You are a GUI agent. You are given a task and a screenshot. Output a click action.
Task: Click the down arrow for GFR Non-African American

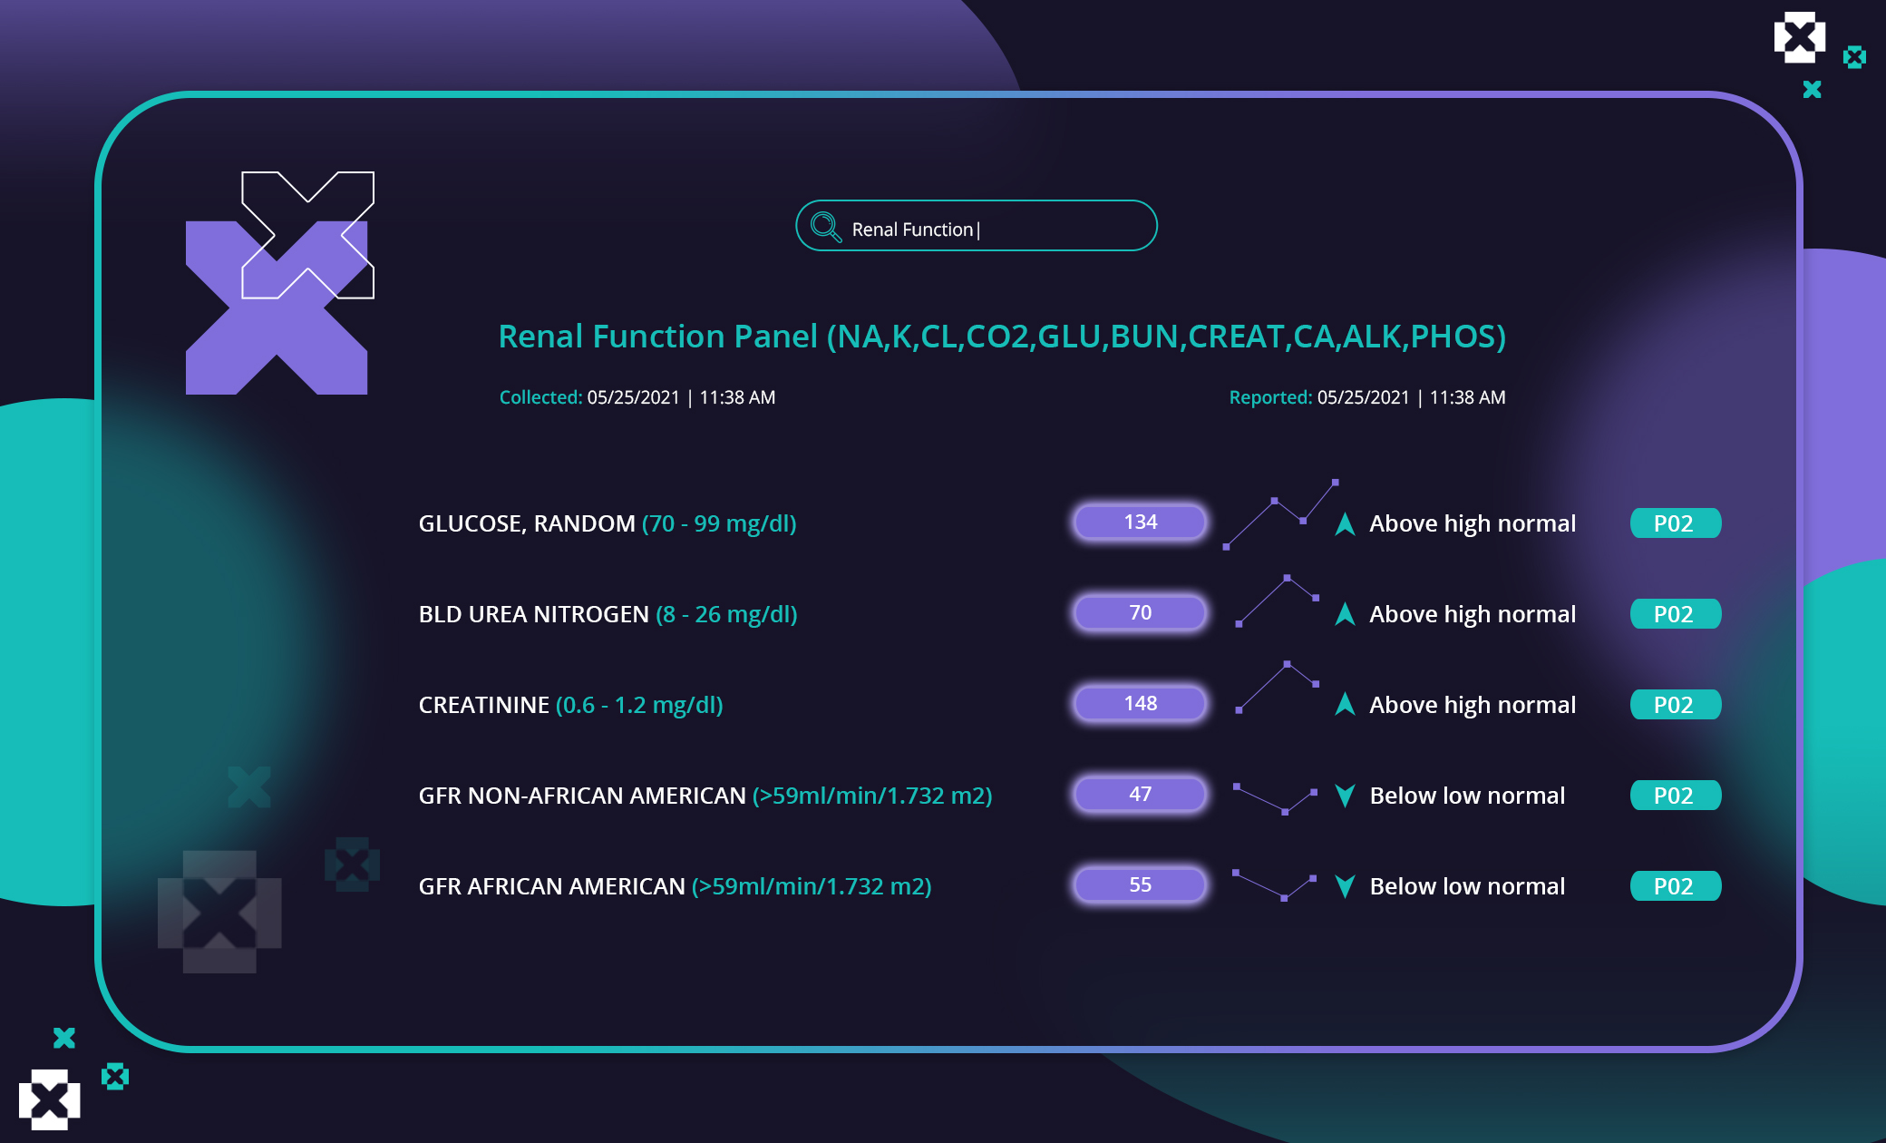pyautogui.click(x=1345, y=796)
